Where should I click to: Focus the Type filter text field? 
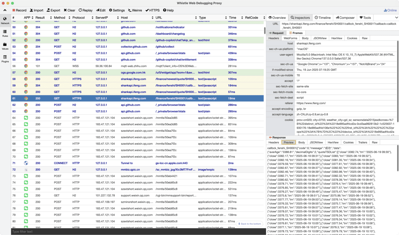[x=139, y=232]
